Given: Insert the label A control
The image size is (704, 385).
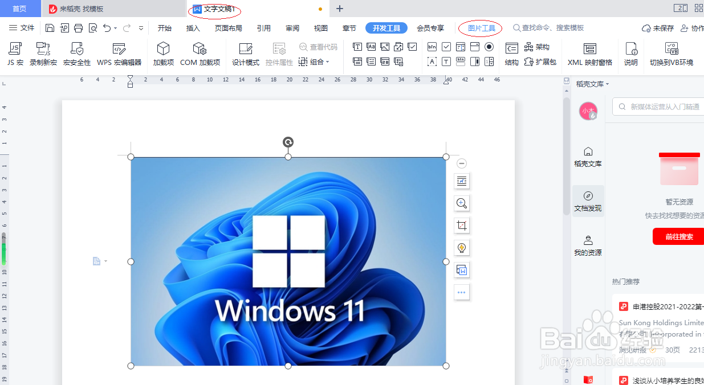Looking at the screenshot, I should (432, 62).
